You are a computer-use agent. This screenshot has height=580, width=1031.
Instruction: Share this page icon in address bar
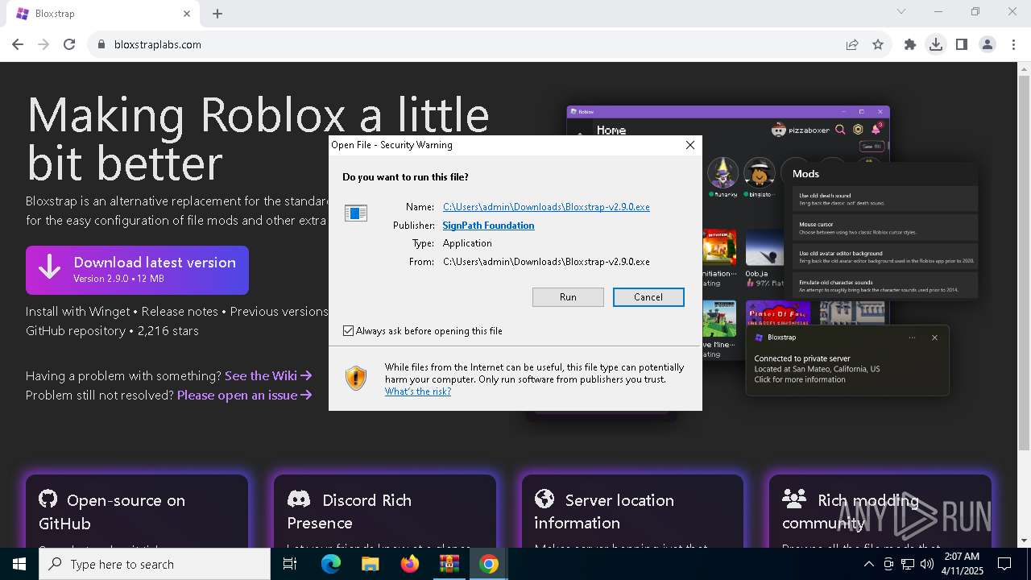(852, 44)
